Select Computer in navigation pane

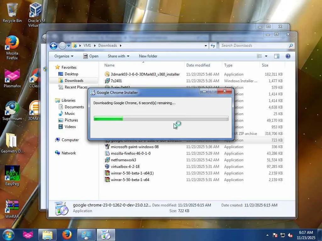click(x=67, y=140)
